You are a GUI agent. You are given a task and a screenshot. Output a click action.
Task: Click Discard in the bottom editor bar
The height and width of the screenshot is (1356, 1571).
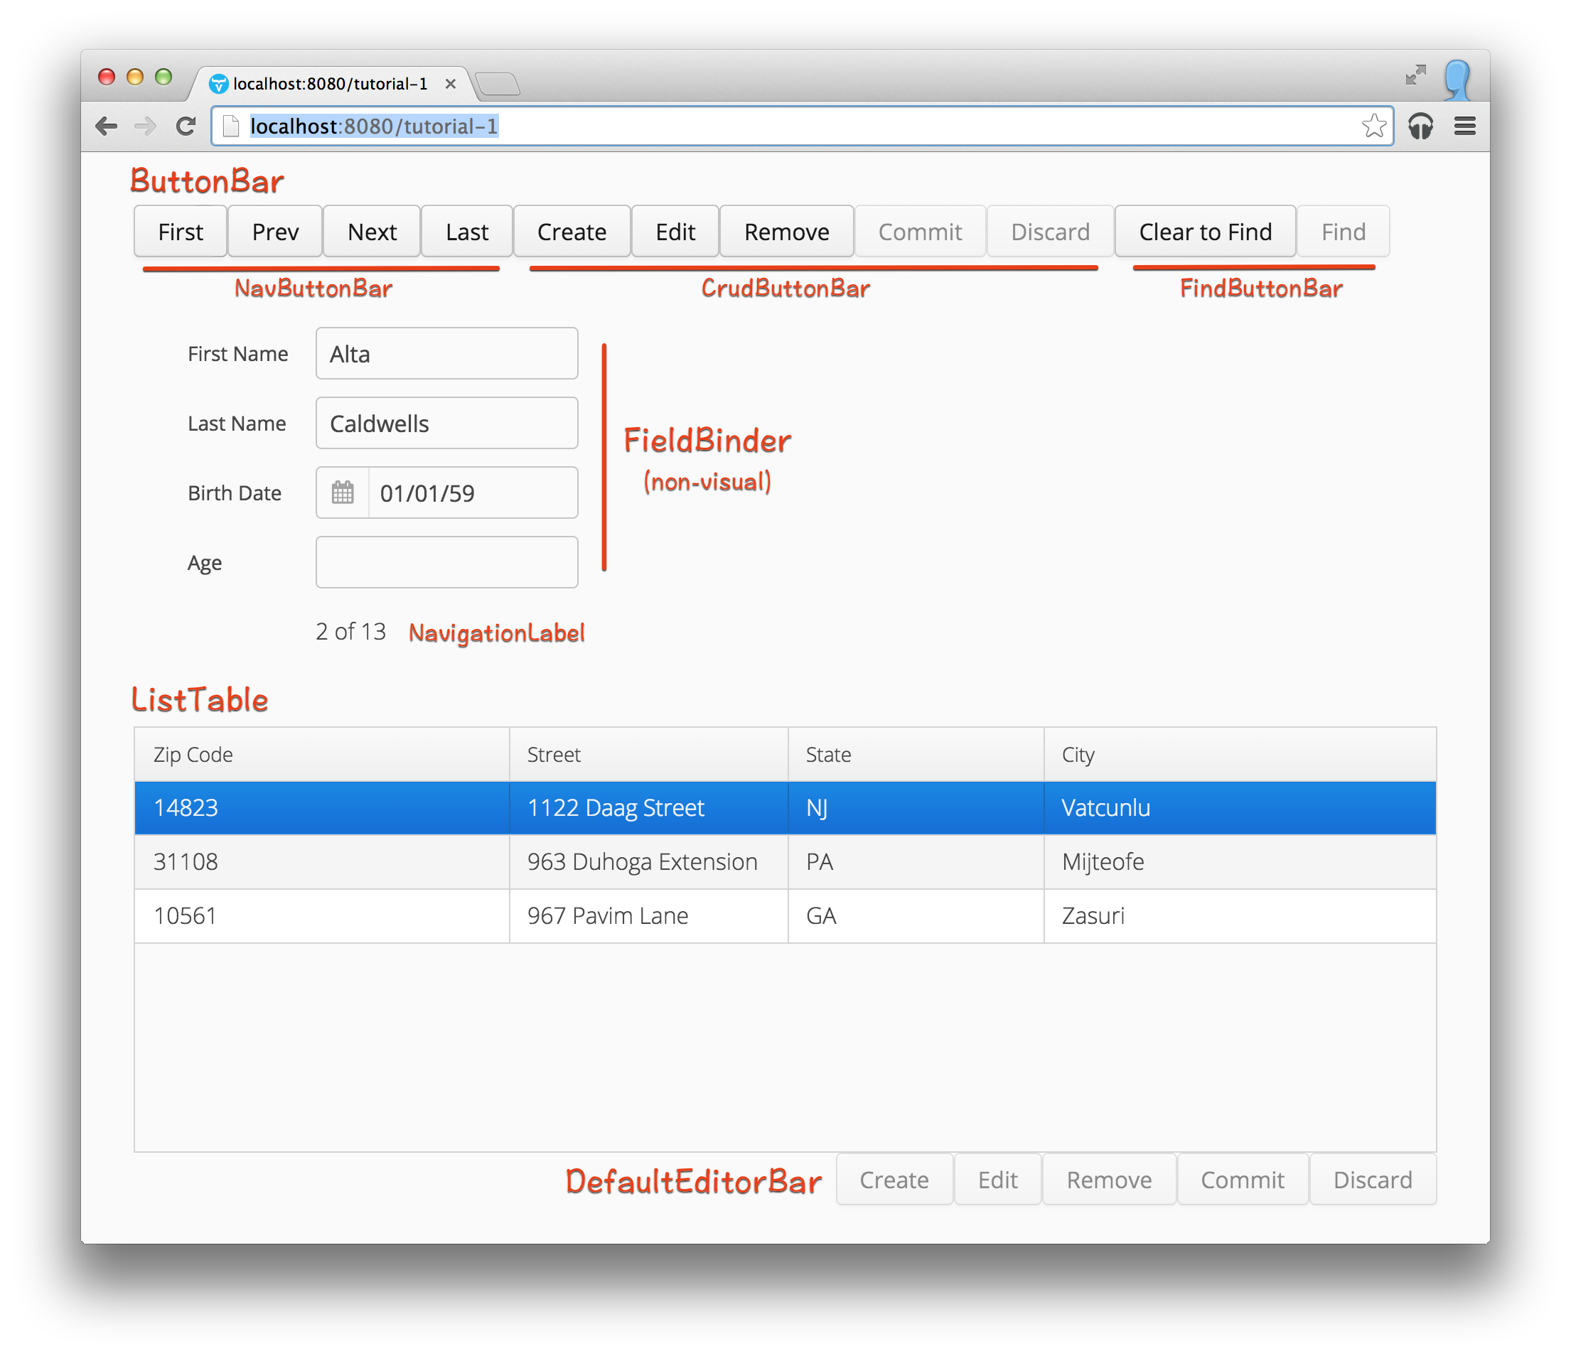click(x=1373, y=1180)
